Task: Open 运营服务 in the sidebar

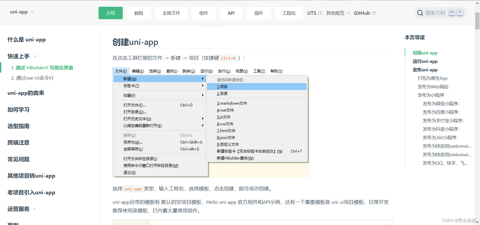Action: click(18, 209)
